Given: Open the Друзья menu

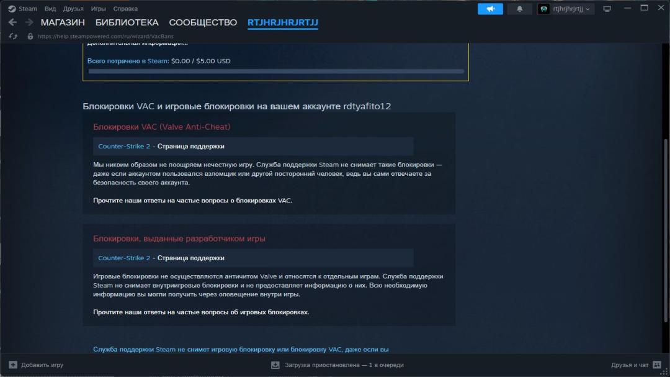Looking at the screenshot, I should click(x=73, y=9).
